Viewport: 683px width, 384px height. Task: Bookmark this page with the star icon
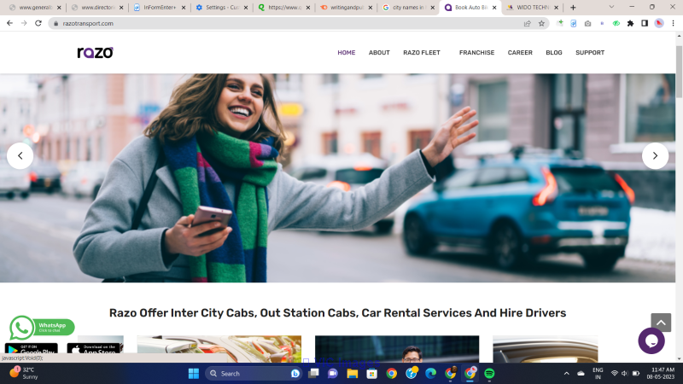pyautogui.click(x=541, y=24)
